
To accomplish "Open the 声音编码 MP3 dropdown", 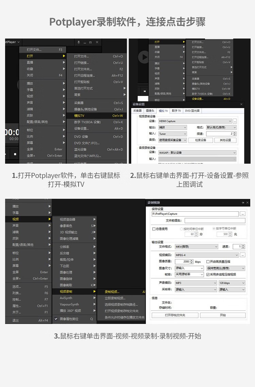I will pos(196,283).
